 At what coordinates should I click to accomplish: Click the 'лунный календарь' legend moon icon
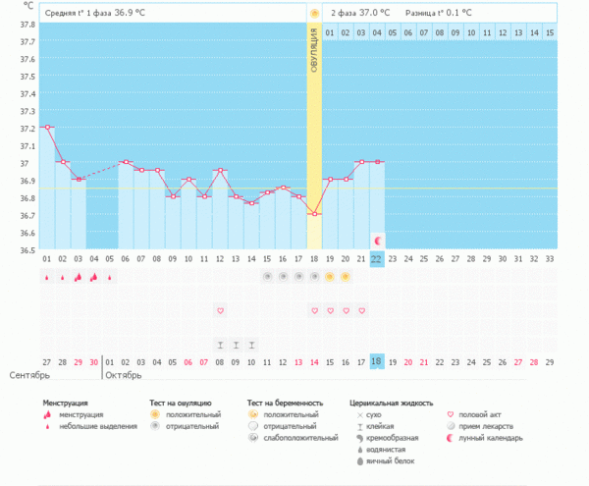[x=450, y=438]
